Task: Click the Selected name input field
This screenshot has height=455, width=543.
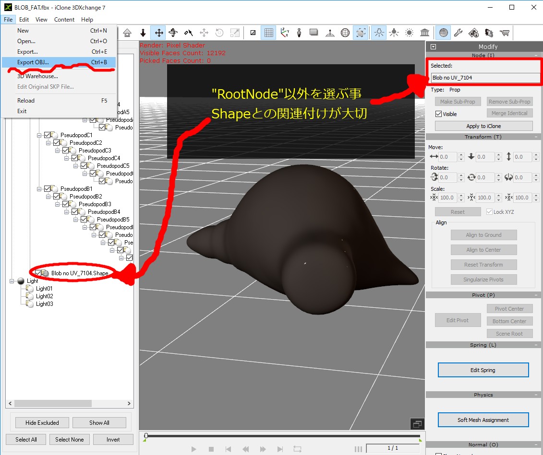Action: pos(485,78)
